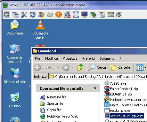Open Cerca search in Explorer toolbar
Screen dimensions: 147x122
tap(97, 67)
